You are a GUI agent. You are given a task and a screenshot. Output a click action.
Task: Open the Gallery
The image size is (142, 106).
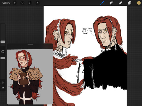[x=6, y=3]
